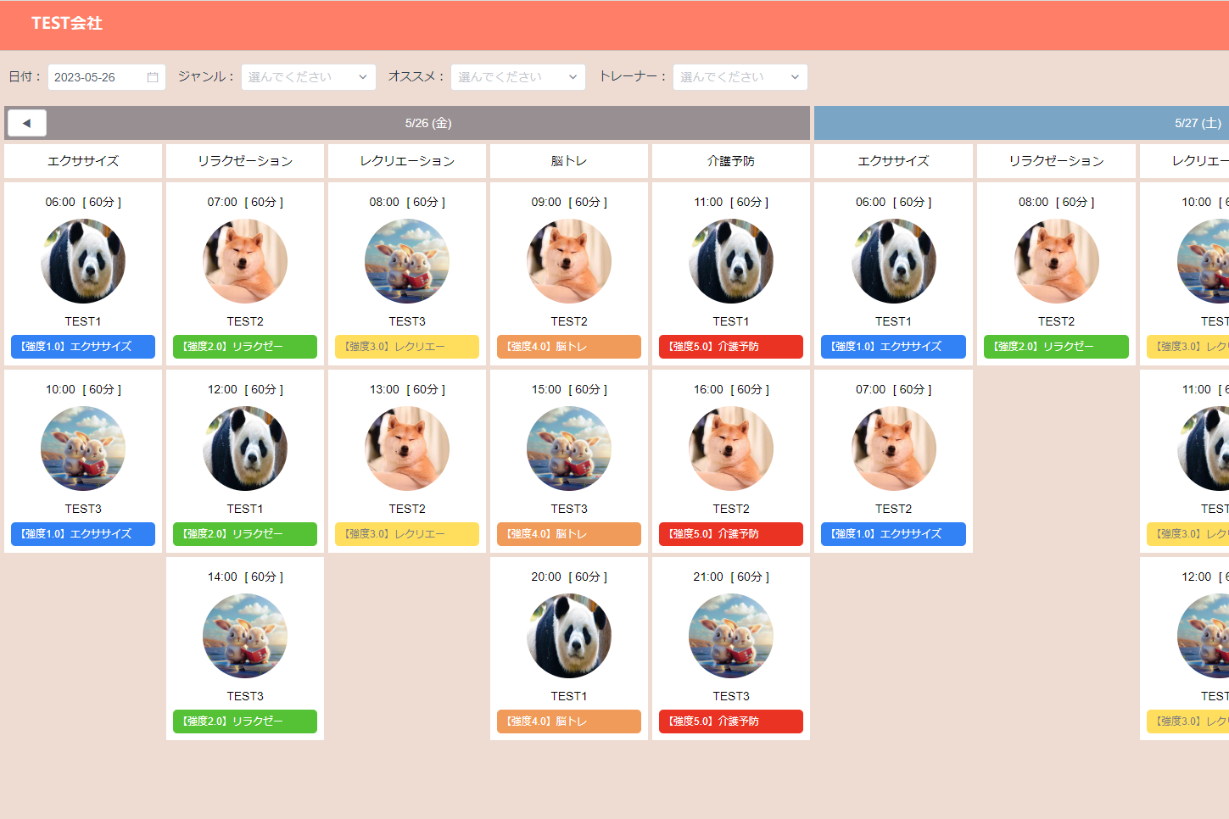Open the トレーナー dropdown

pos(740,77)
